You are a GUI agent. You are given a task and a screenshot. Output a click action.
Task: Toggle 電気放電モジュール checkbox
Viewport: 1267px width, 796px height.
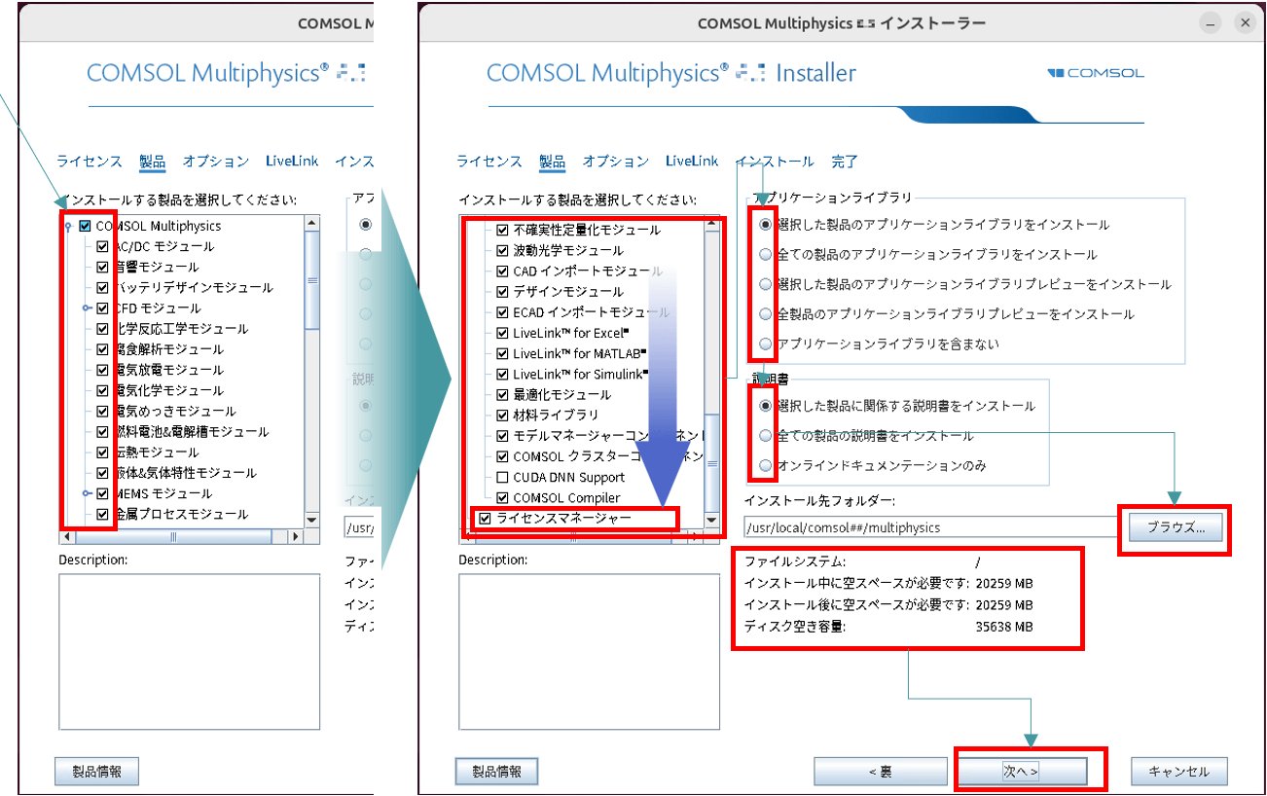pyautogui.click(x=102, y=370)
